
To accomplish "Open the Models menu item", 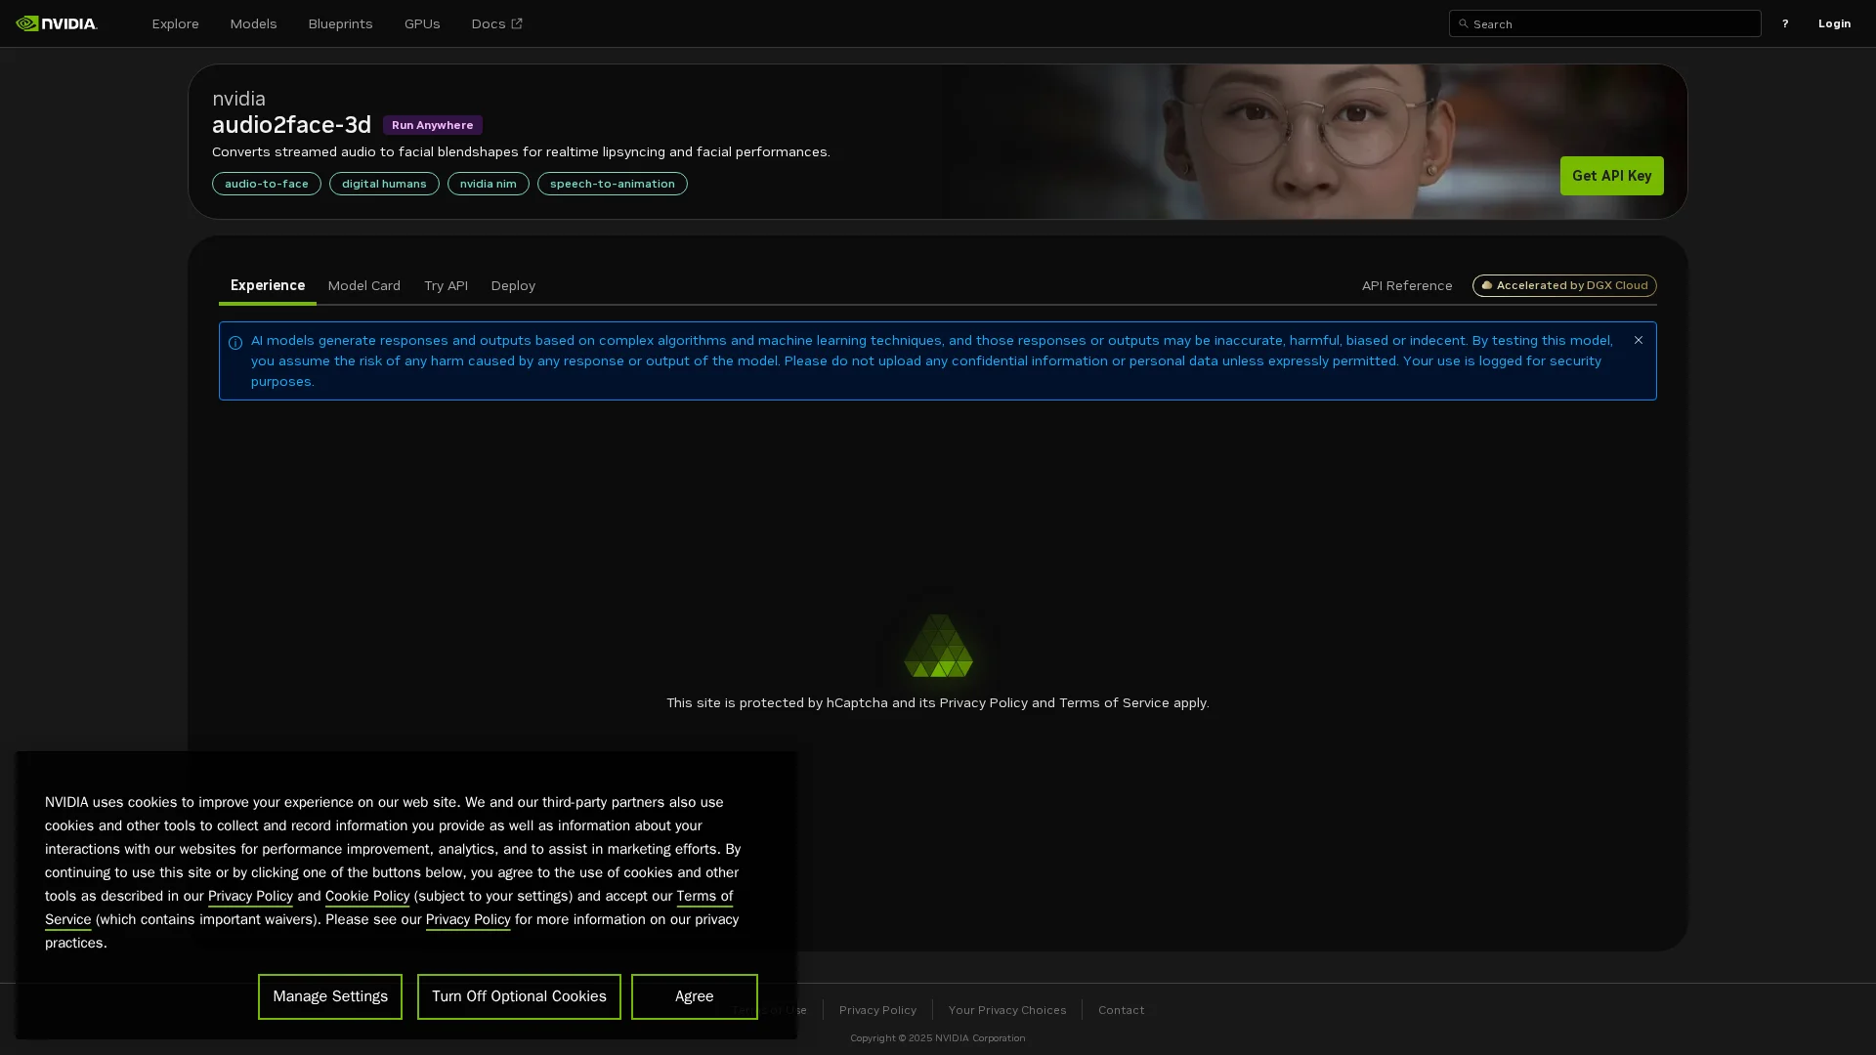I will click(253, 23).
